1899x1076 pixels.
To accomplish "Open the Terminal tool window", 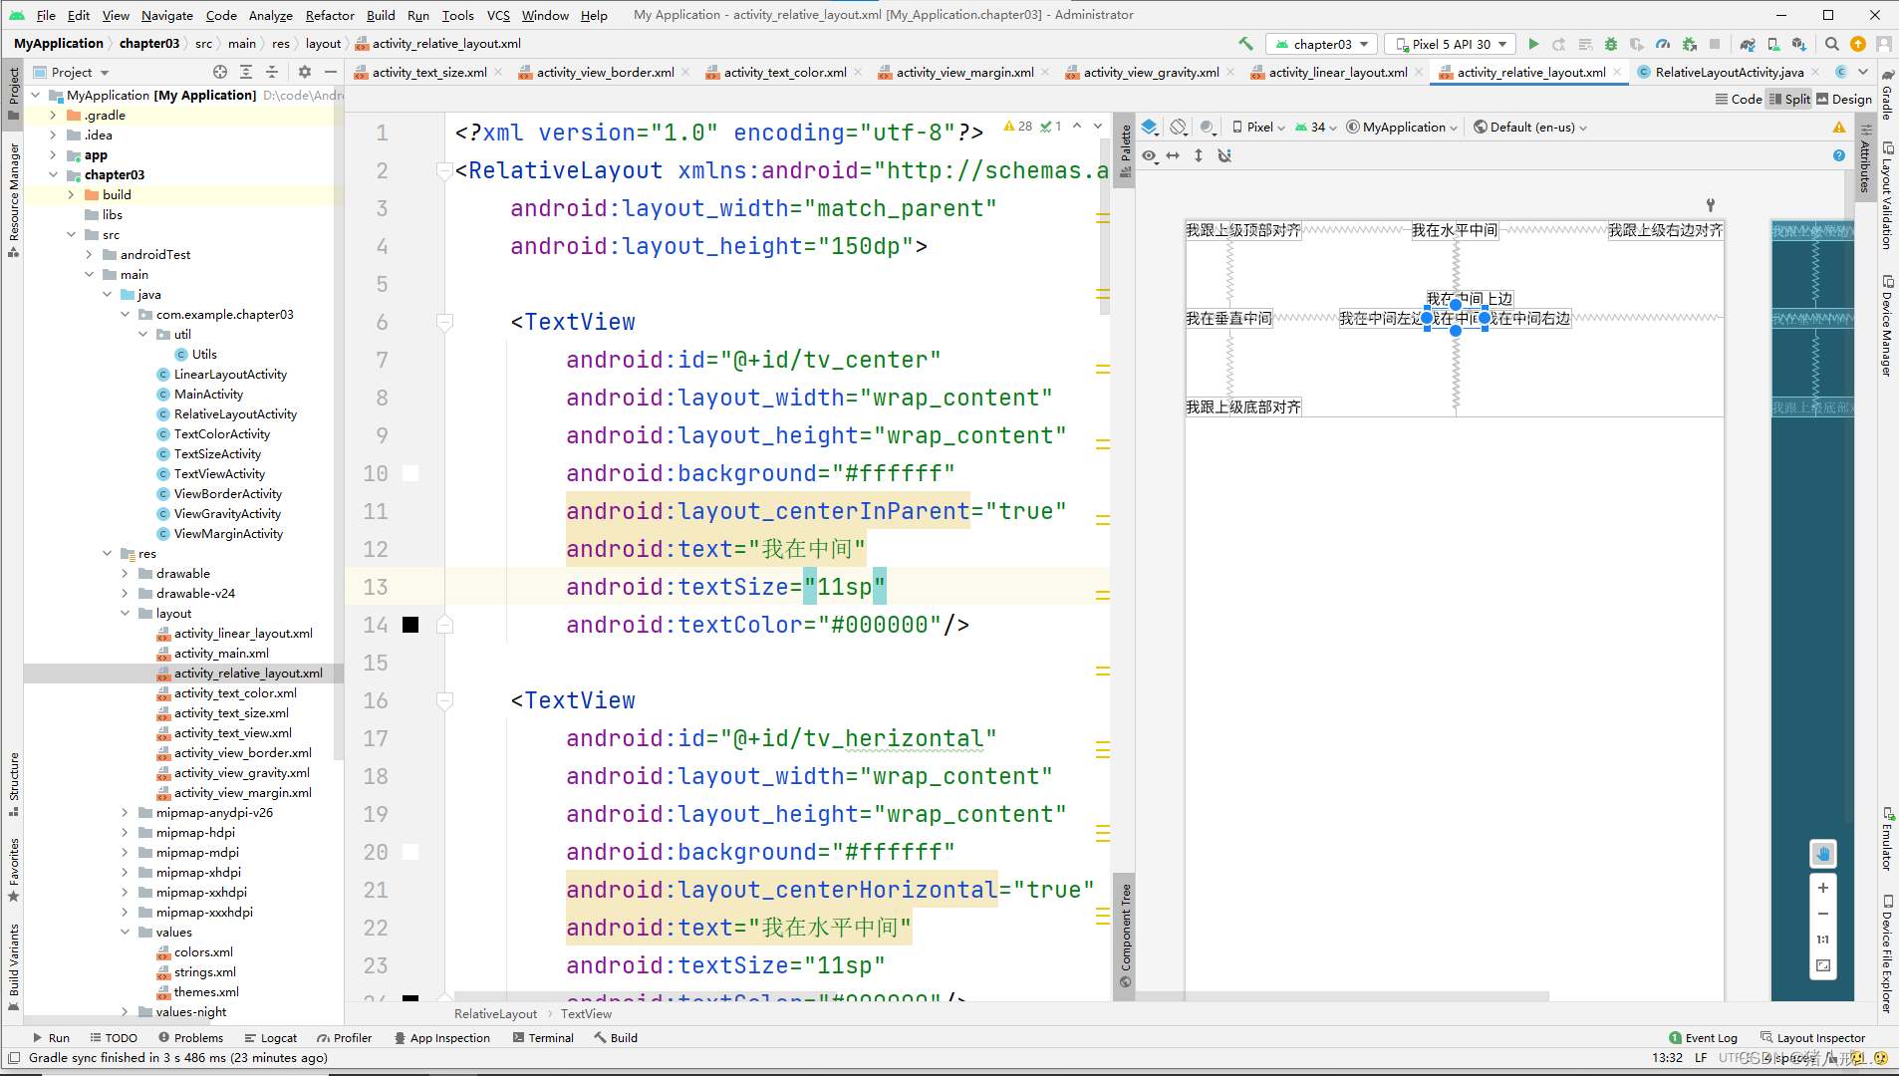I will pos(543,1037).
